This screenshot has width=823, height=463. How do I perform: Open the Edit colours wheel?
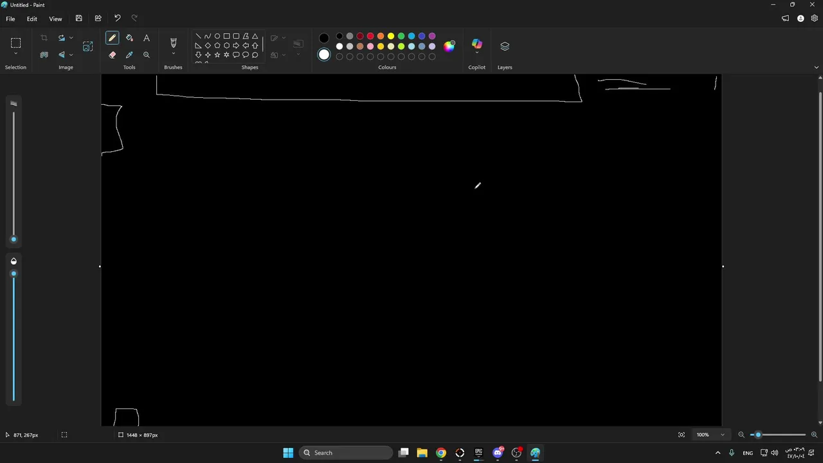449,46
